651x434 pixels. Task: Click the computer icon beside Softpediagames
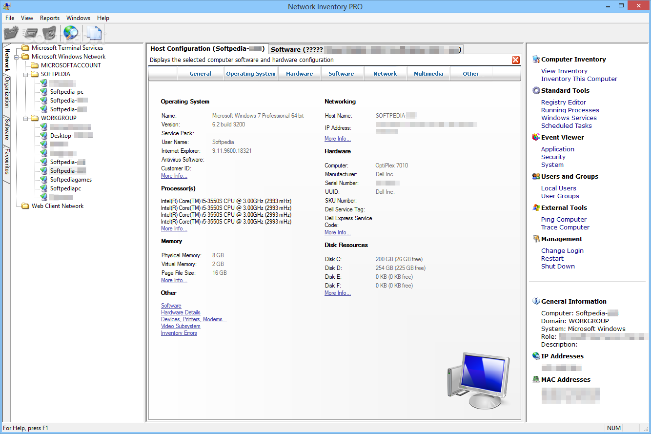tap(44, 180)
